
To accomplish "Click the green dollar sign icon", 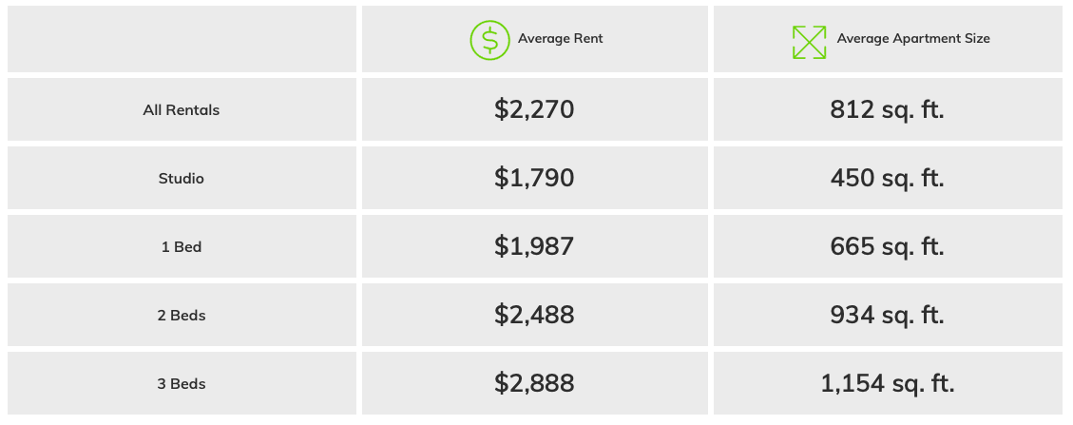I will (489, 40).
